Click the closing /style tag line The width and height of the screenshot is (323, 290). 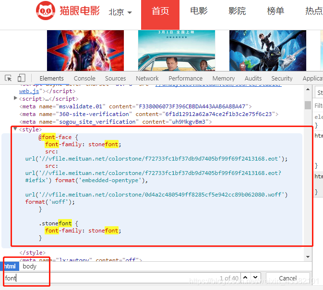[x=32, y=253]
